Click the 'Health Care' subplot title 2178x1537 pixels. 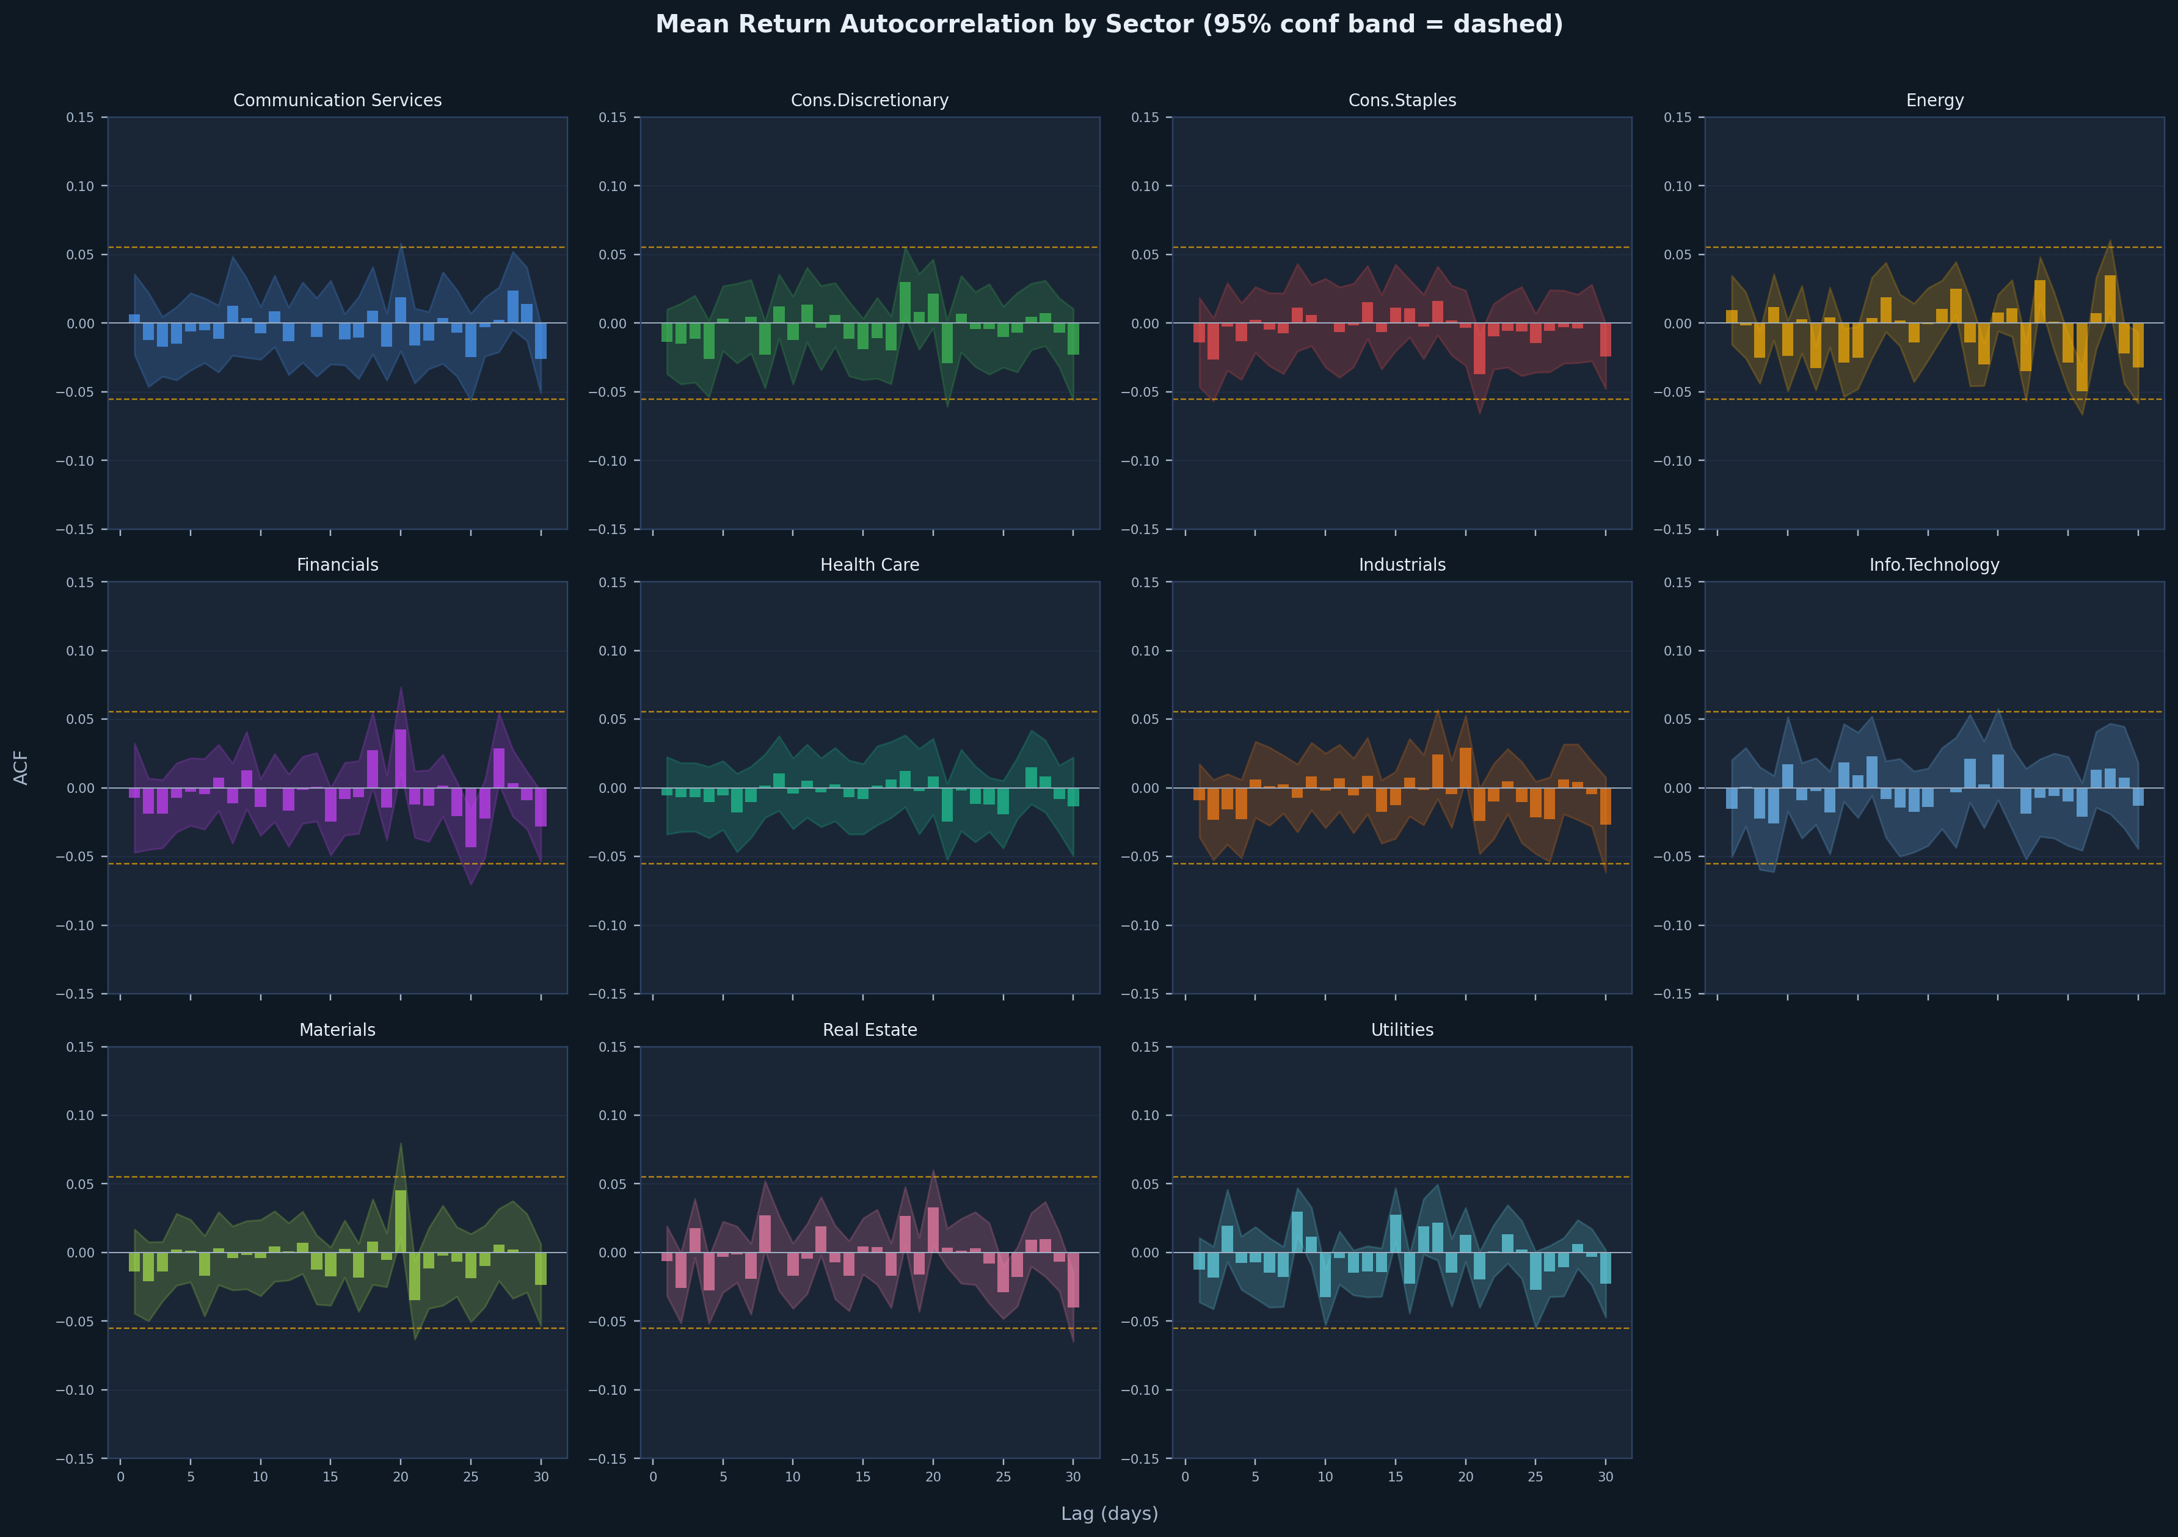pyautogui.click(x=870, y=565)
